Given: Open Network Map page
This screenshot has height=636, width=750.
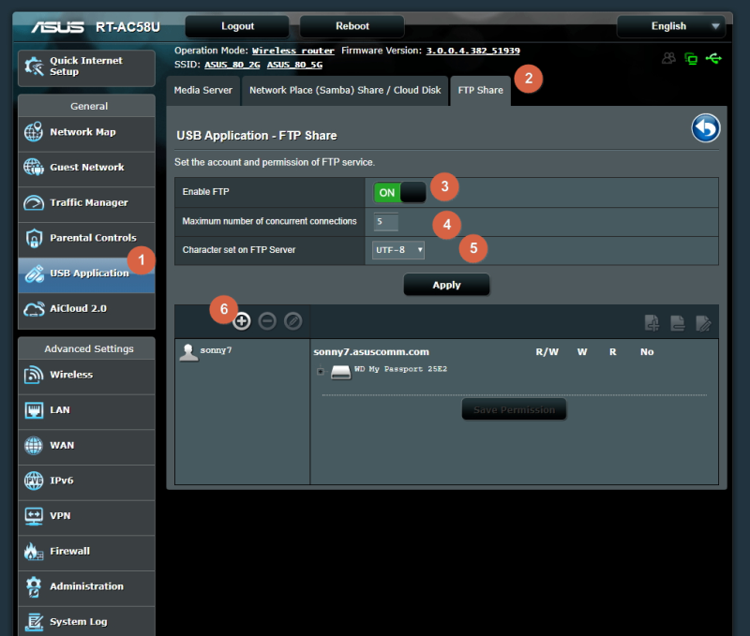Looking at the screenshot, I should pyautogui.click(x=86, y=132).
